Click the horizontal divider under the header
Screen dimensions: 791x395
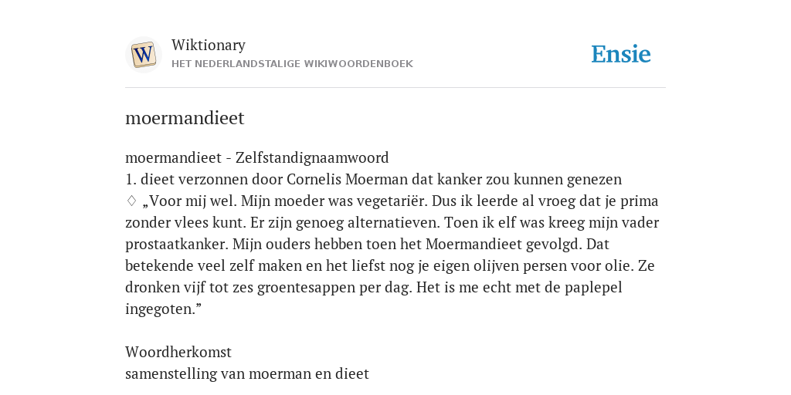click(395, 88)
